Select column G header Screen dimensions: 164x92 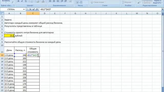pyautogui.click(x=75, y=13)
